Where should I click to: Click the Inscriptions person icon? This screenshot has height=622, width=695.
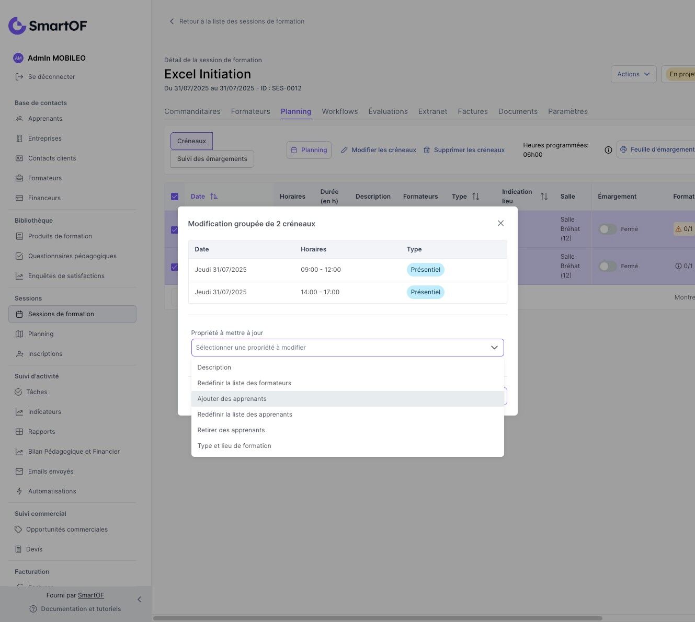(19, 354)
